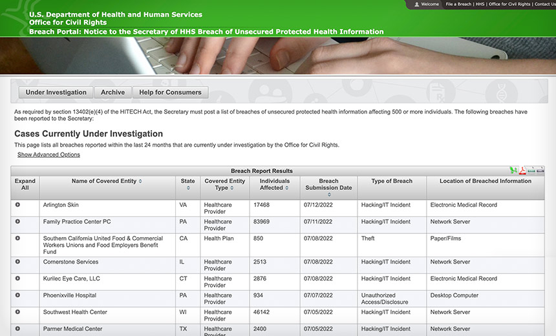The width and height of the screenshot is (556, 336).
Task: Click the Welcome user icon
Action: 416,5
